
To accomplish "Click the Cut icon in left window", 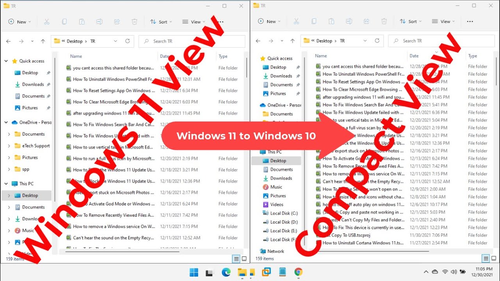I will coord(47,22).
